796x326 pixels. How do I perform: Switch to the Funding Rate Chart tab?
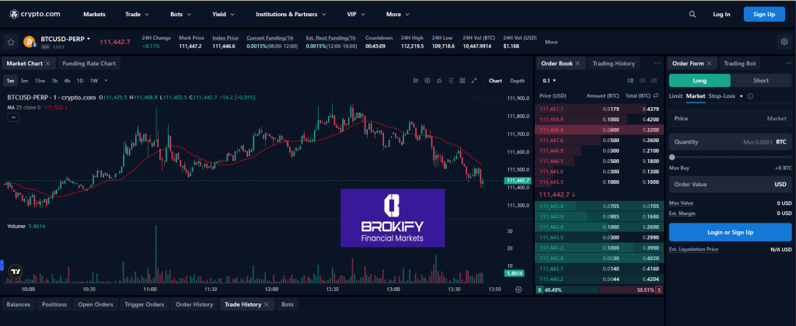coord(89,64)
